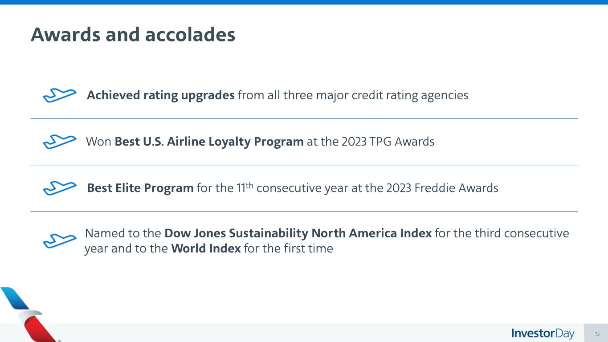Screen dimensions: 608x342
Task: Click the InvestorDay logo
Action: pyautogui.click(x=543, y=334)
